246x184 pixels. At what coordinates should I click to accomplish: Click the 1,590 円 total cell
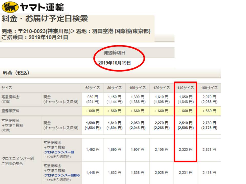(x=93, y=125)
